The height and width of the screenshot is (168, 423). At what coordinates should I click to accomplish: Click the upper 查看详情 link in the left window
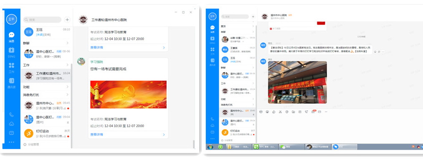pyautogui.click(x=96, y=48)
